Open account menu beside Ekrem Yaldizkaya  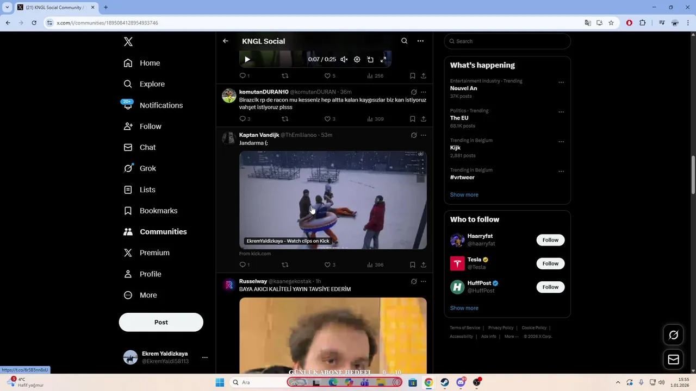[x=205, y=357]
